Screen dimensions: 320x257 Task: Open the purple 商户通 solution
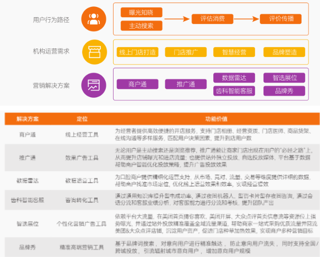[x=137, y=84]
